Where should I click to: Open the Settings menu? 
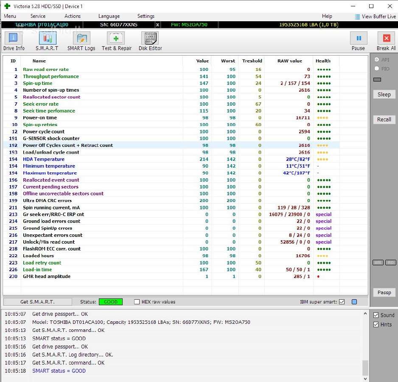(x=146, y=16)
